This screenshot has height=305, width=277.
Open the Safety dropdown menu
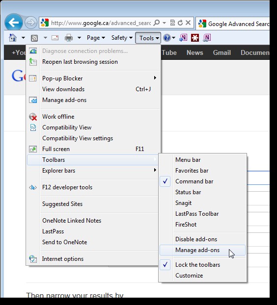pyautogui.click(x=122, y=38)
